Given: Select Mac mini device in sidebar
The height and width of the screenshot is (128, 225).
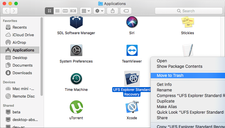Looking at the screenshot, I should tap(20, 89).
